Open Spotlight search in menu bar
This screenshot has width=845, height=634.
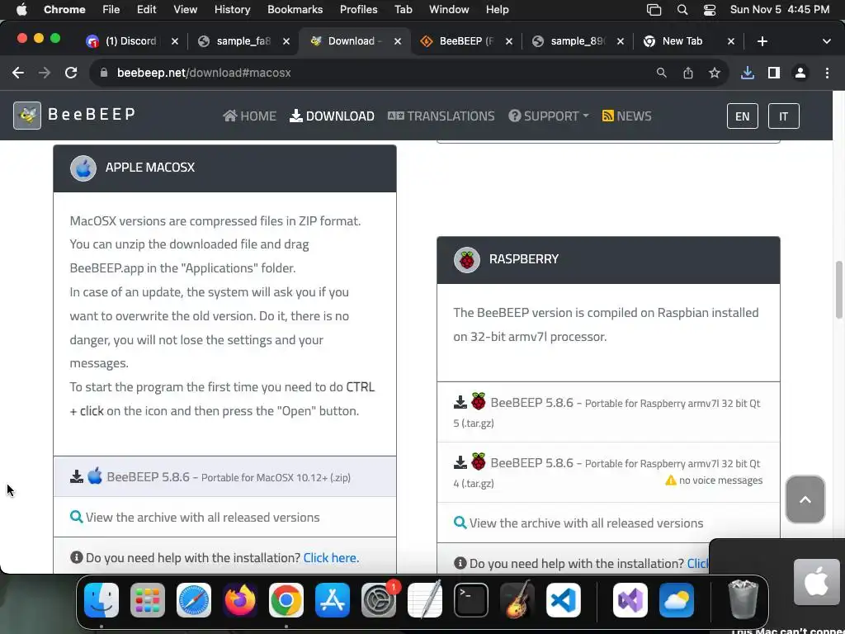click(682, 10)
